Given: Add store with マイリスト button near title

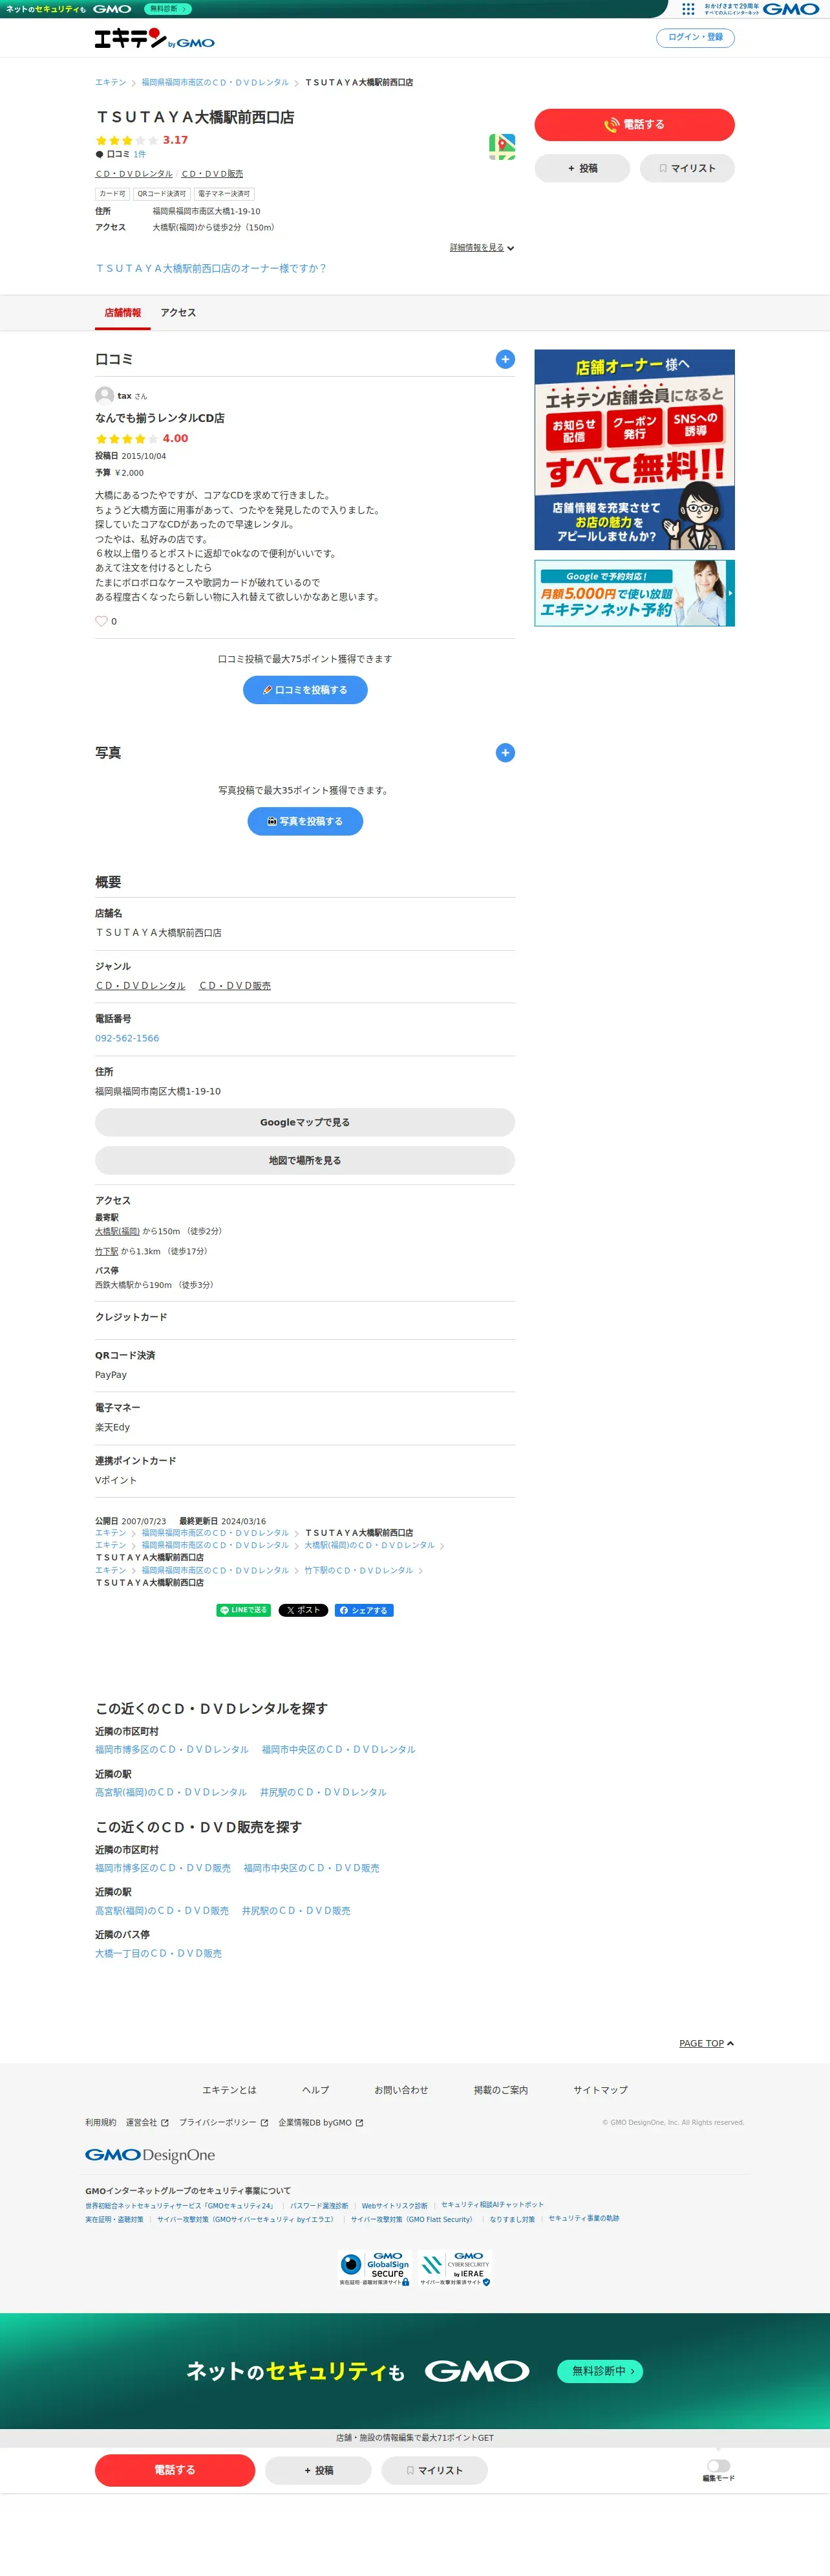Looking at the screenshot, I should pos(687,168).
